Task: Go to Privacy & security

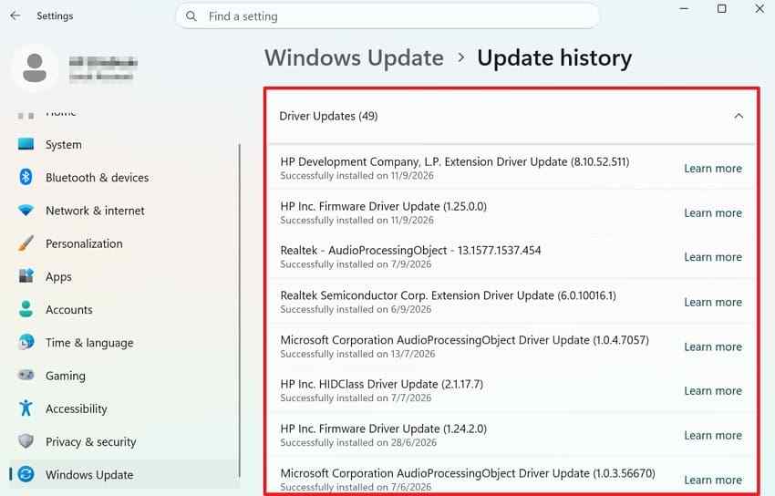Action: click(125, 441)
